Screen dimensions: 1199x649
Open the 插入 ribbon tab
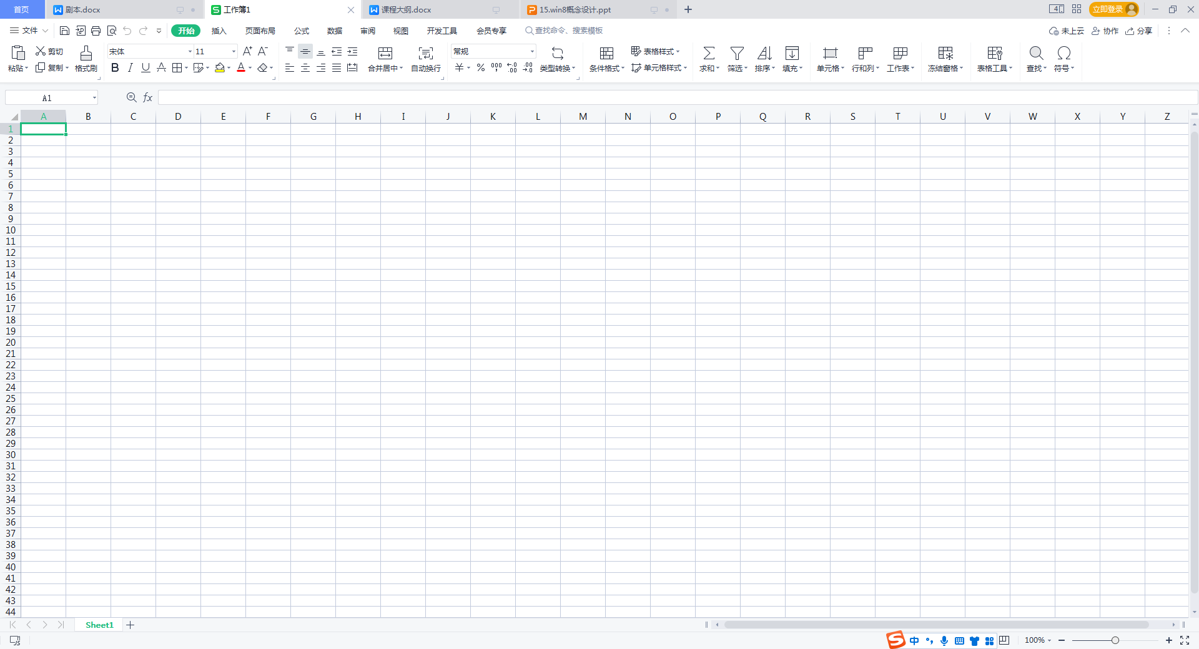click(x=219, y=31)
